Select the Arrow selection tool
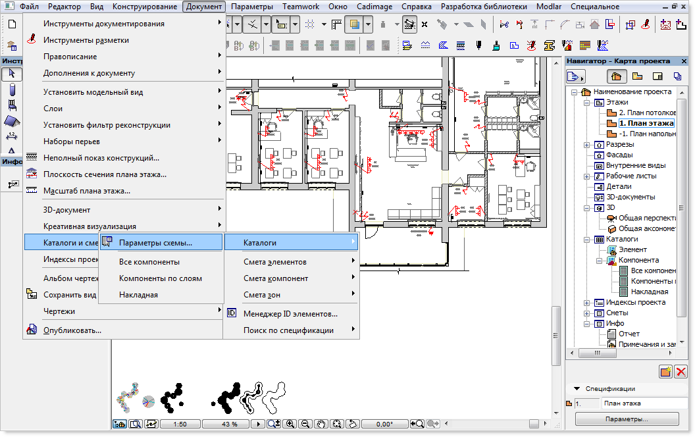The image size is (695, 437). (x=12, y=74)
